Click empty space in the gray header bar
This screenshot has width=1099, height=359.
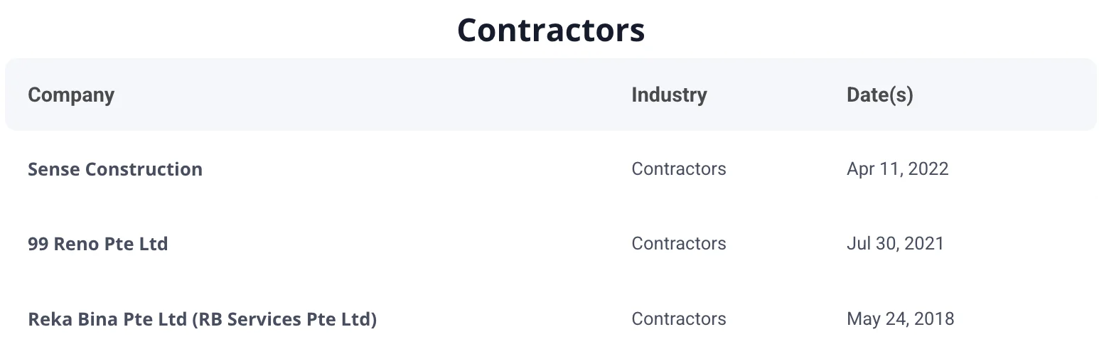[370, 95]
